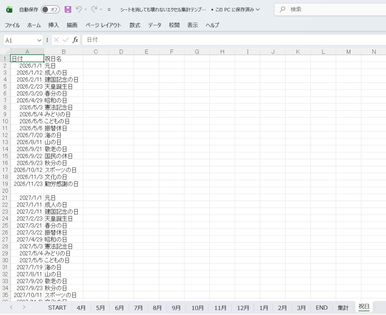Click the Name Box showing A1

[20, 40]
